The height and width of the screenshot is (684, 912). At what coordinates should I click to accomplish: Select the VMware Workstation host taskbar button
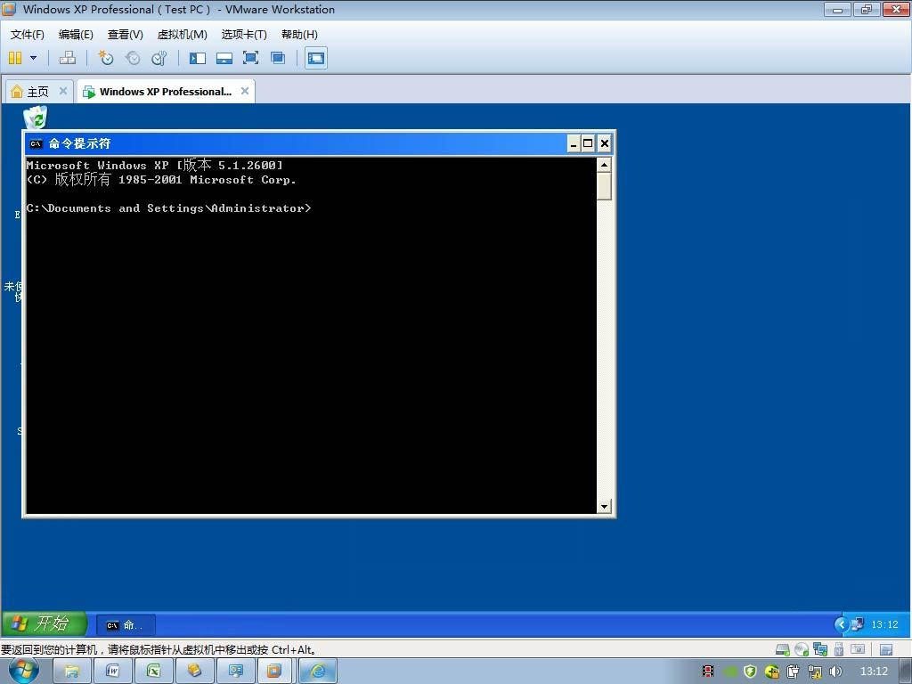click(276, 672)
